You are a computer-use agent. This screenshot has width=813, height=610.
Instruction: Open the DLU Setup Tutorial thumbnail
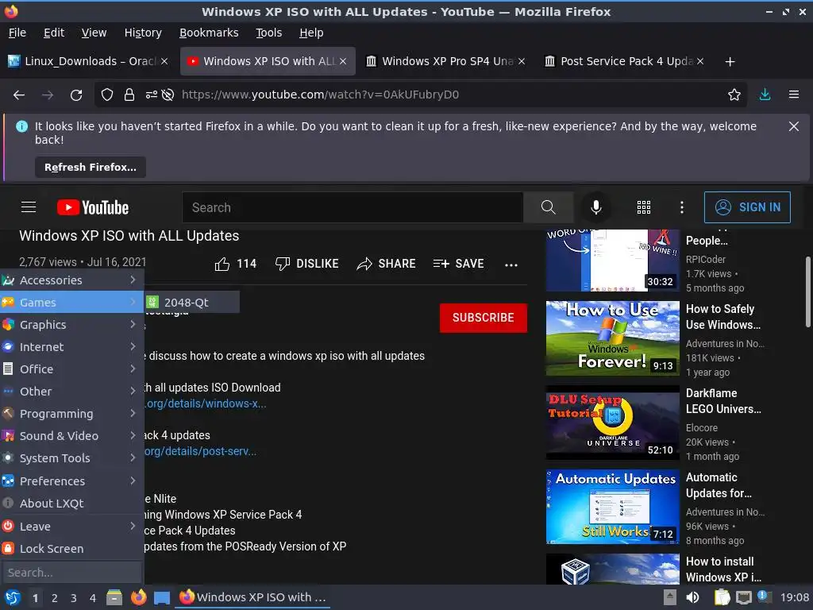(612, 423)
